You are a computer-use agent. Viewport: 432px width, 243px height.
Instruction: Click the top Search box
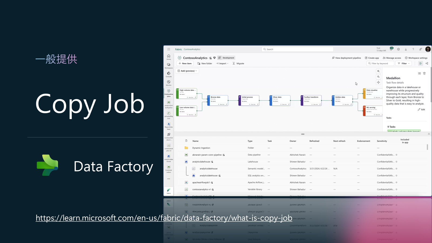click(x=298, y=49)
